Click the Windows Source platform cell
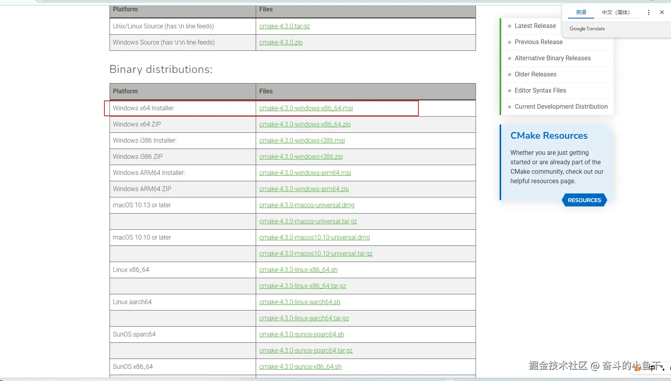This screenshot has width=671, height=381. (183, 43)
